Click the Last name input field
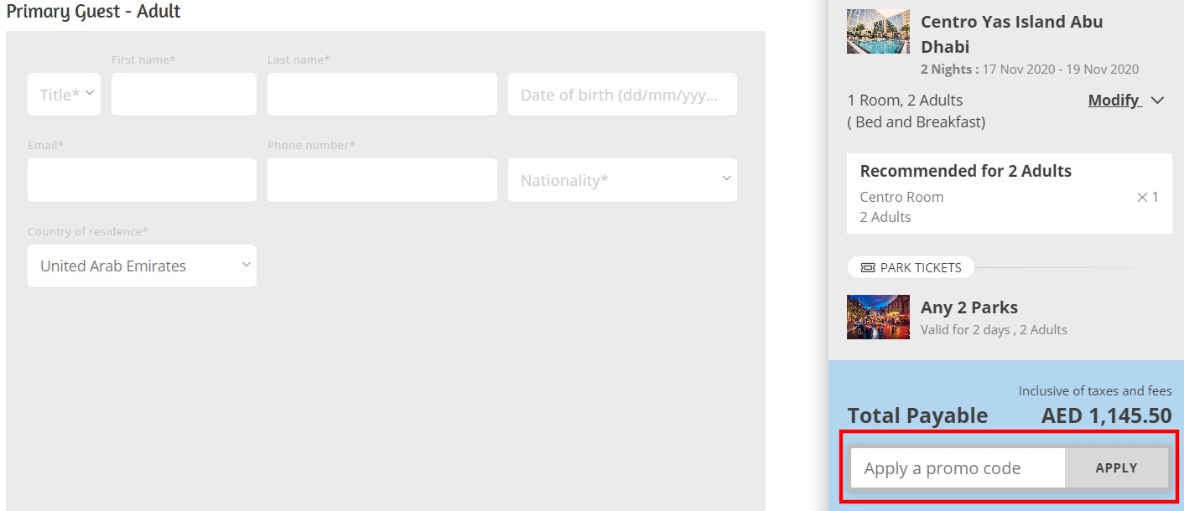Viewport: 1184px width, 511px height. [x=382, y=95]
